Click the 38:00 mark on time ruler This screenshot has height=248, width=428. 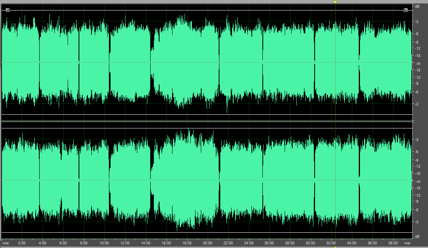tap(393, 243)
